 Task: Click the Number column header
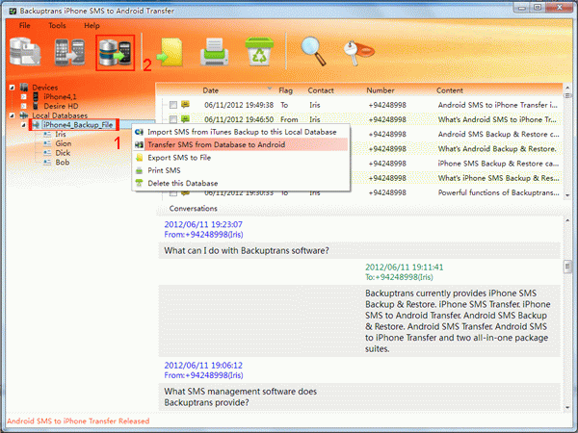click(381, 90)
